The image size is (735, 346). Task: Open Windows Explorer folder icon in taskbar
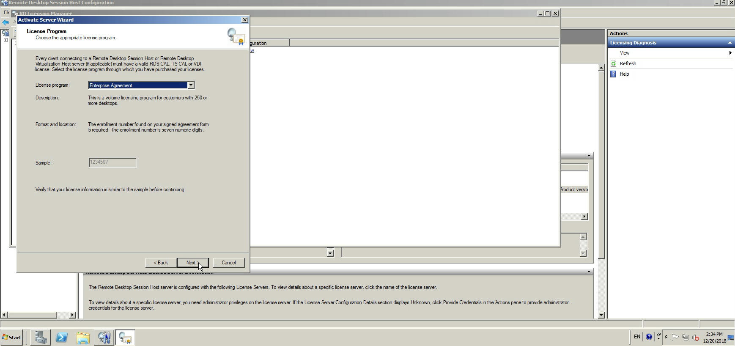[83, 338]
